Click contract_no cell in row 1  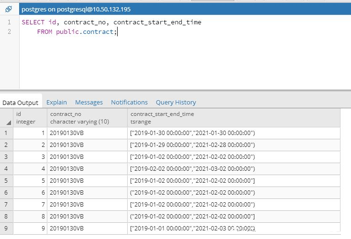pos(88,133)
